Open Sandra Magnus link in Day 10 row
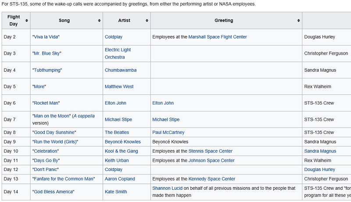Image resolution: width=351 pixels, height=202 pixels. [x=320, y=151]
